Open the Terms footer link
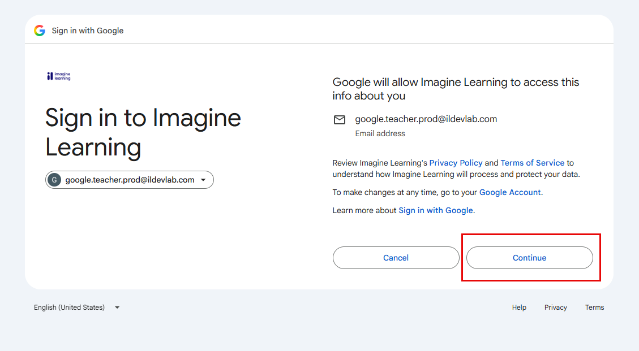 [595, 307]
